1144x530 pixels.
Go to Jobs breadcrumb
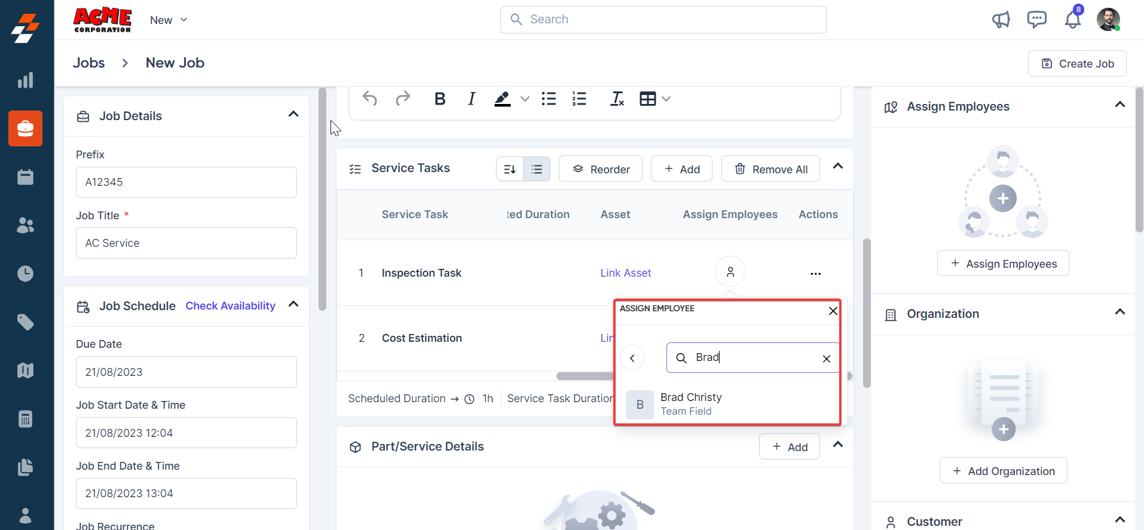click(88, 63)
